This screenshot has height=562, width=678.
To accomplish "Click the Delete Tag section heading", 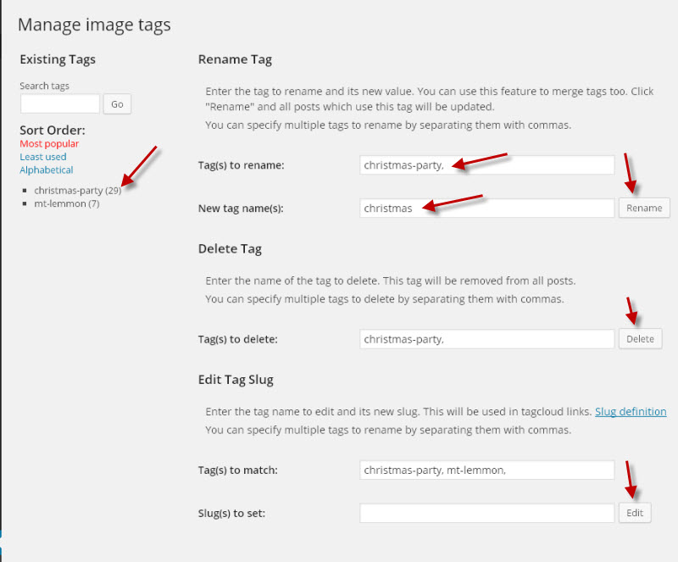I will 230,248.
